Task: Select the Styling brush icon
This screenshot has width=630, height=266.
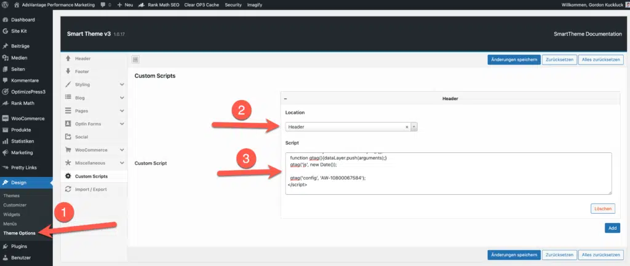Action: [68, 85]
